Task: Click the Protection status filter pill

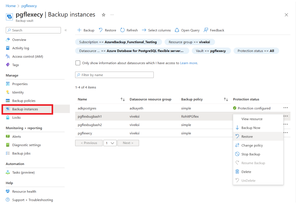Action: click(256, 51)
